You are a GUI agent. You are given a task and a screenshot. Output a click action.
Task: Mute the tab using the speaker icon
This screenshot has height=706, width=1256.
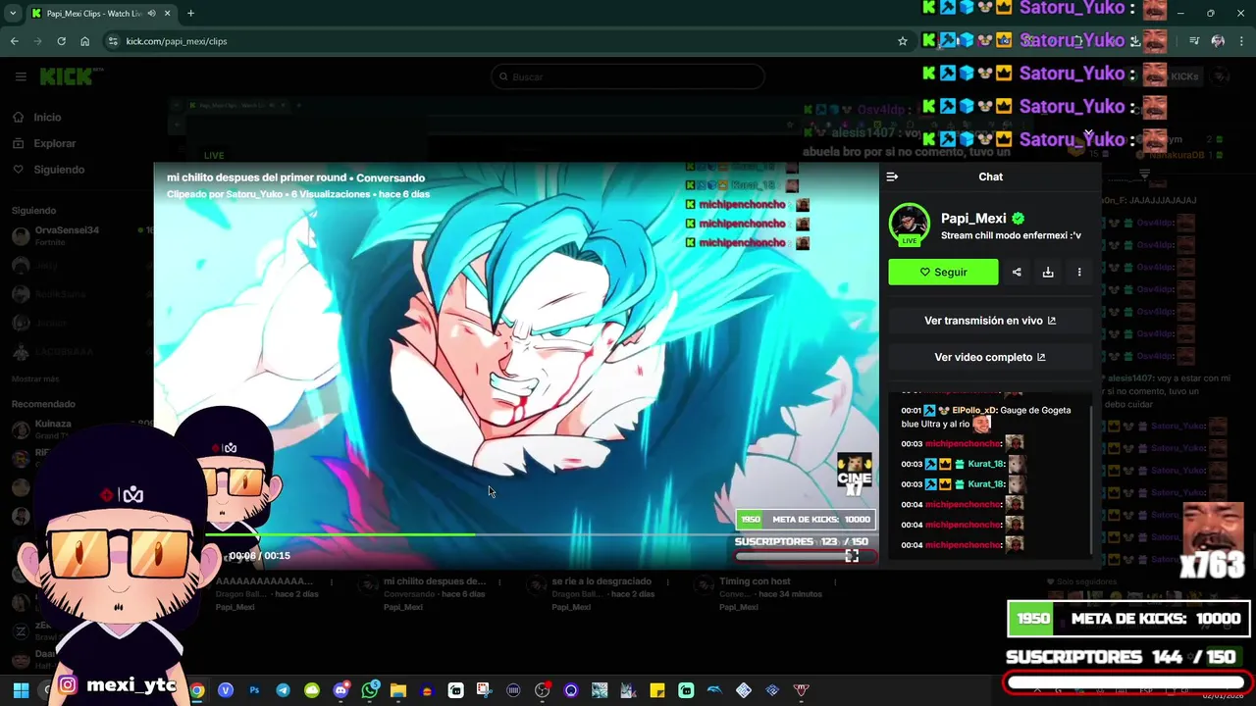pos(151,14)
